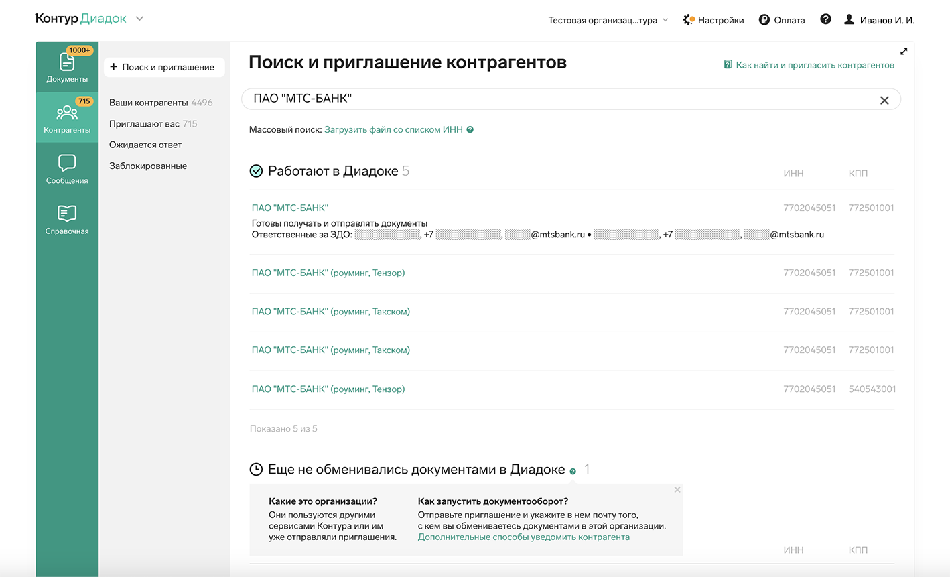Open Заблокированные list
Screen dimensions: 950x577
coord(148,166)
